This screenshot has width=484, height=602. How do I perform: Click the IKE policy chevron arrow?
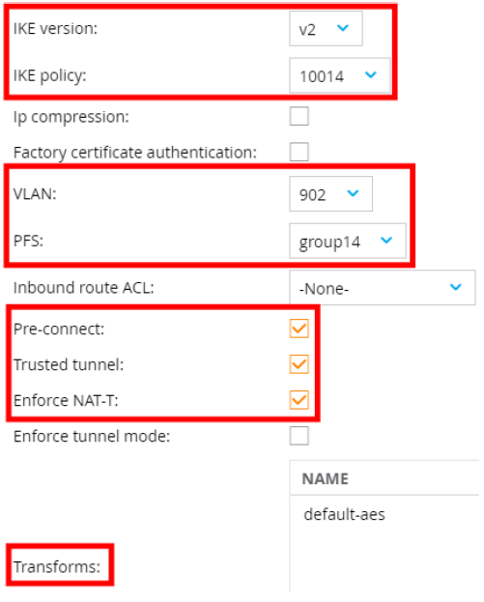tap(370, 74)
